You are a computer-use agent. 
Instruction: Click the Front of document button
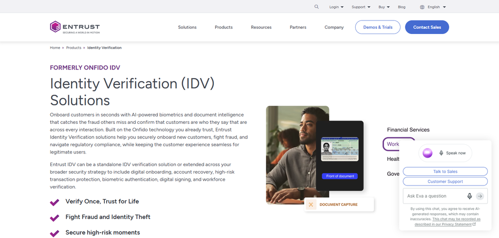click(x=340, y=176)
